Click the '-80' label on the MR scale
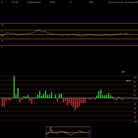The height and width of the screenshot is (138, 138). tap(135, 117)
